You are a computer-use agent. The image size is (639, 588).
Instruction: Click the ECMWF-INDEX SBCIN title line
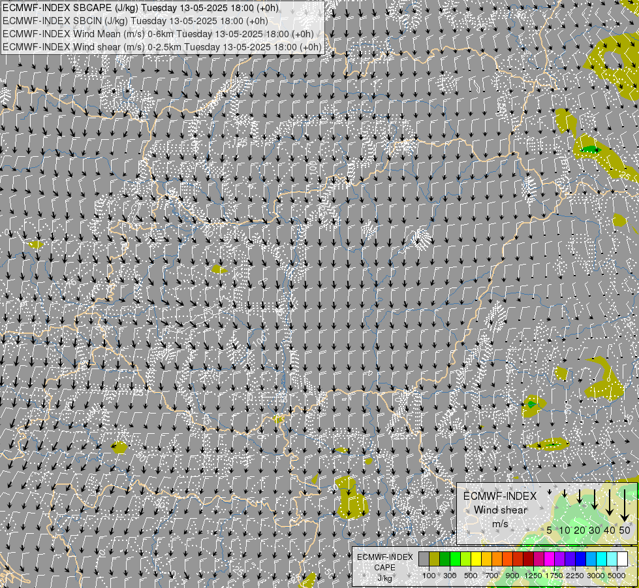(135, 21)
